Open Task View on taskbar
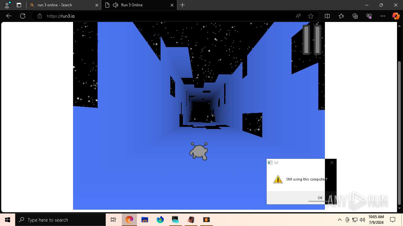403x226 pixels. [x=113, y=220]
